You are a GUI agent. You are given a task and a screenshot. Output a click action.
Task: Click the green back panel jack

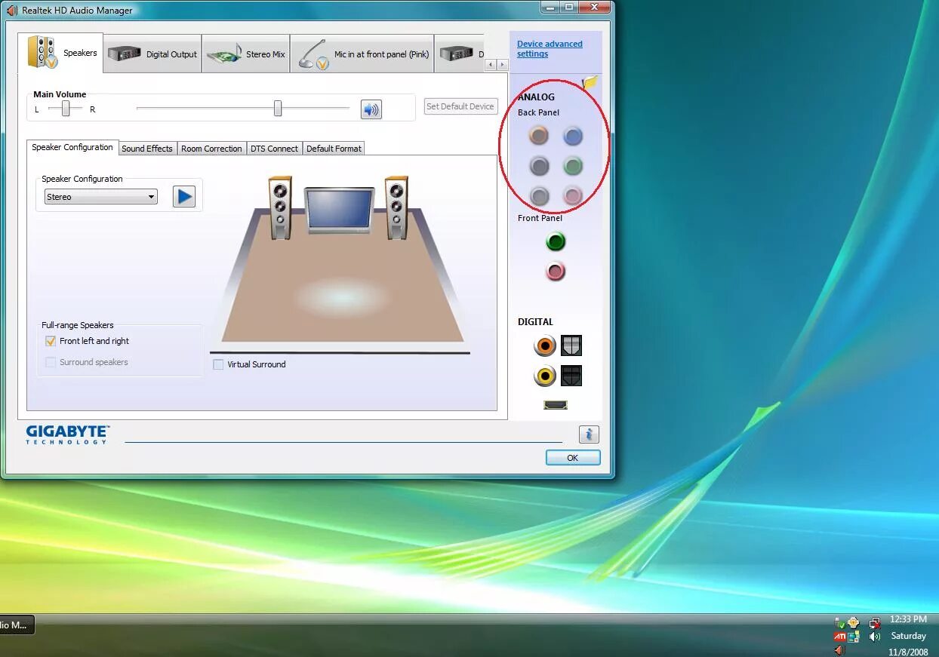click(573, 165)
